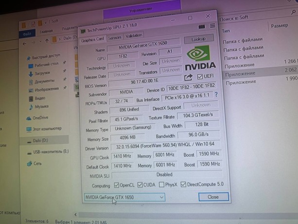Open Быстрый доступ in Explorer sidebar

44,56
